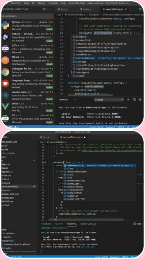Open the http://localhost:3000/ link in upper terminal

point(103,114)
